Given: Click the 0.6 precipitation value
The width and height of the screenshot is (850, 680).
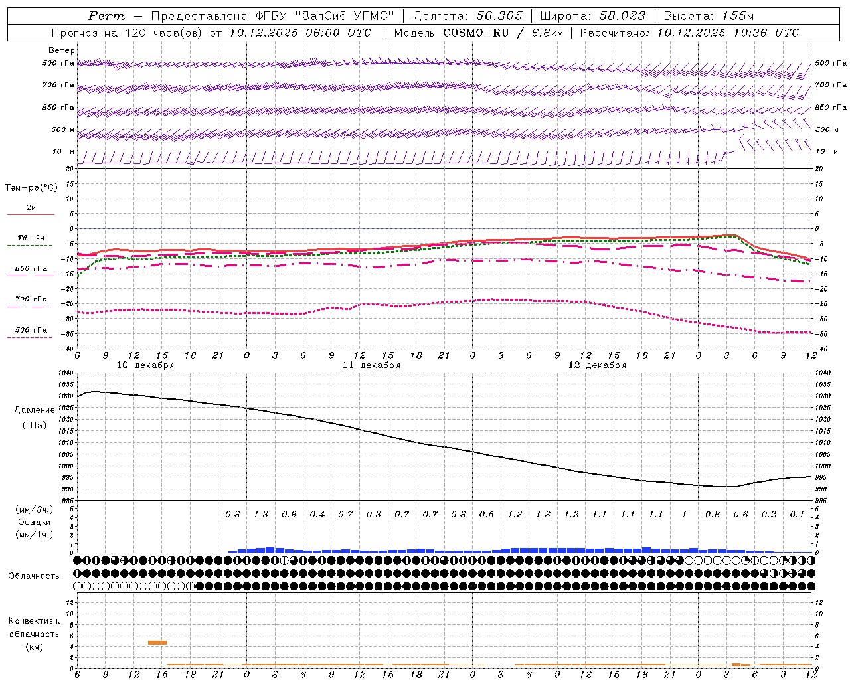Looking at the screenshot, I should click(x=740, y=515).
